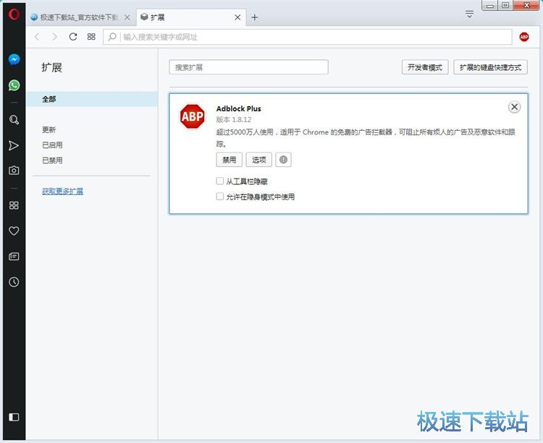Enable 开发者模式 button

click(425, 67)
